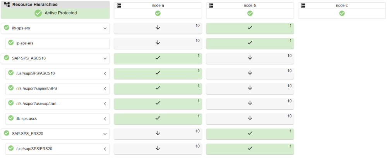
Task: Click the node-c server icon
Action: (x=303, y=6)
